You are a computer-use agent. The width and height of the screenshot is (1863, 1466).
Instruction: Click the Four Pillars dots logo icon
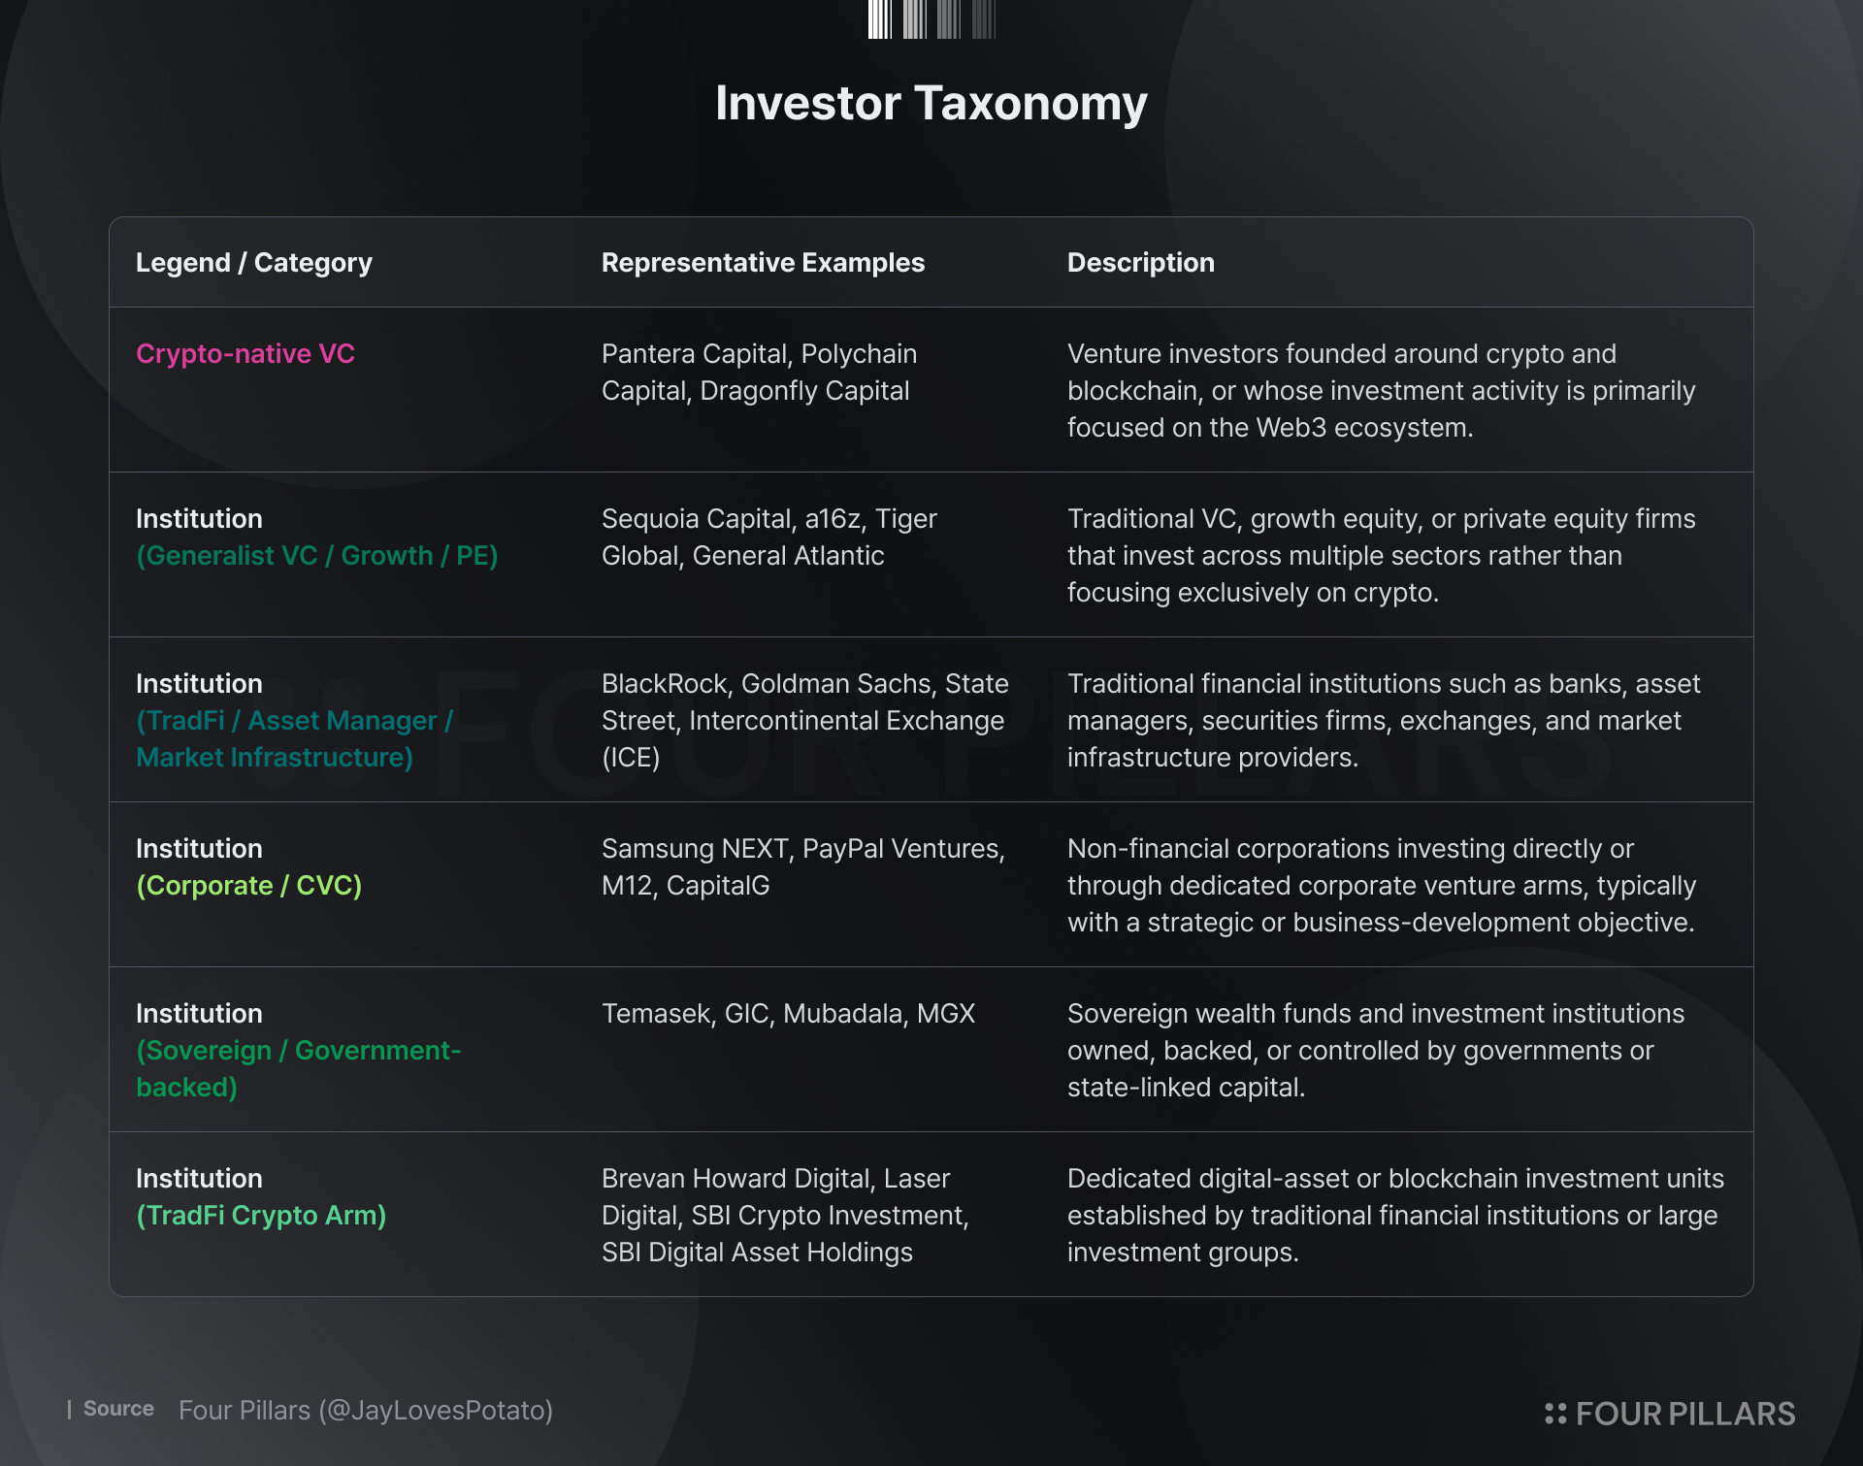point(1555,1414)
